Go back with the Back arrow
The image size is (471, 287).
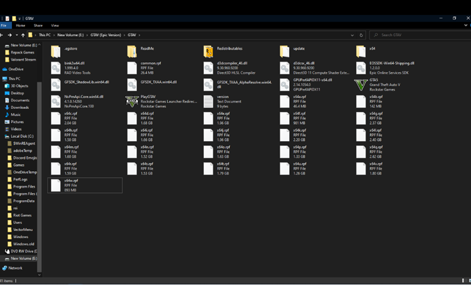[1, 35]
